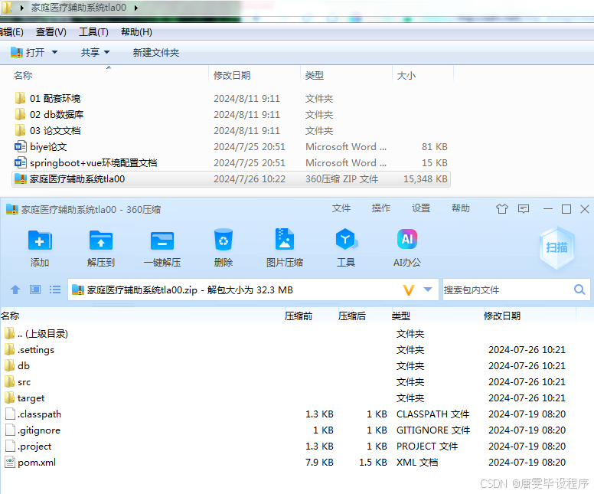Maximize the 360压缩 window
This screenshot has height=494, width=594.
(x=566, y=209)
